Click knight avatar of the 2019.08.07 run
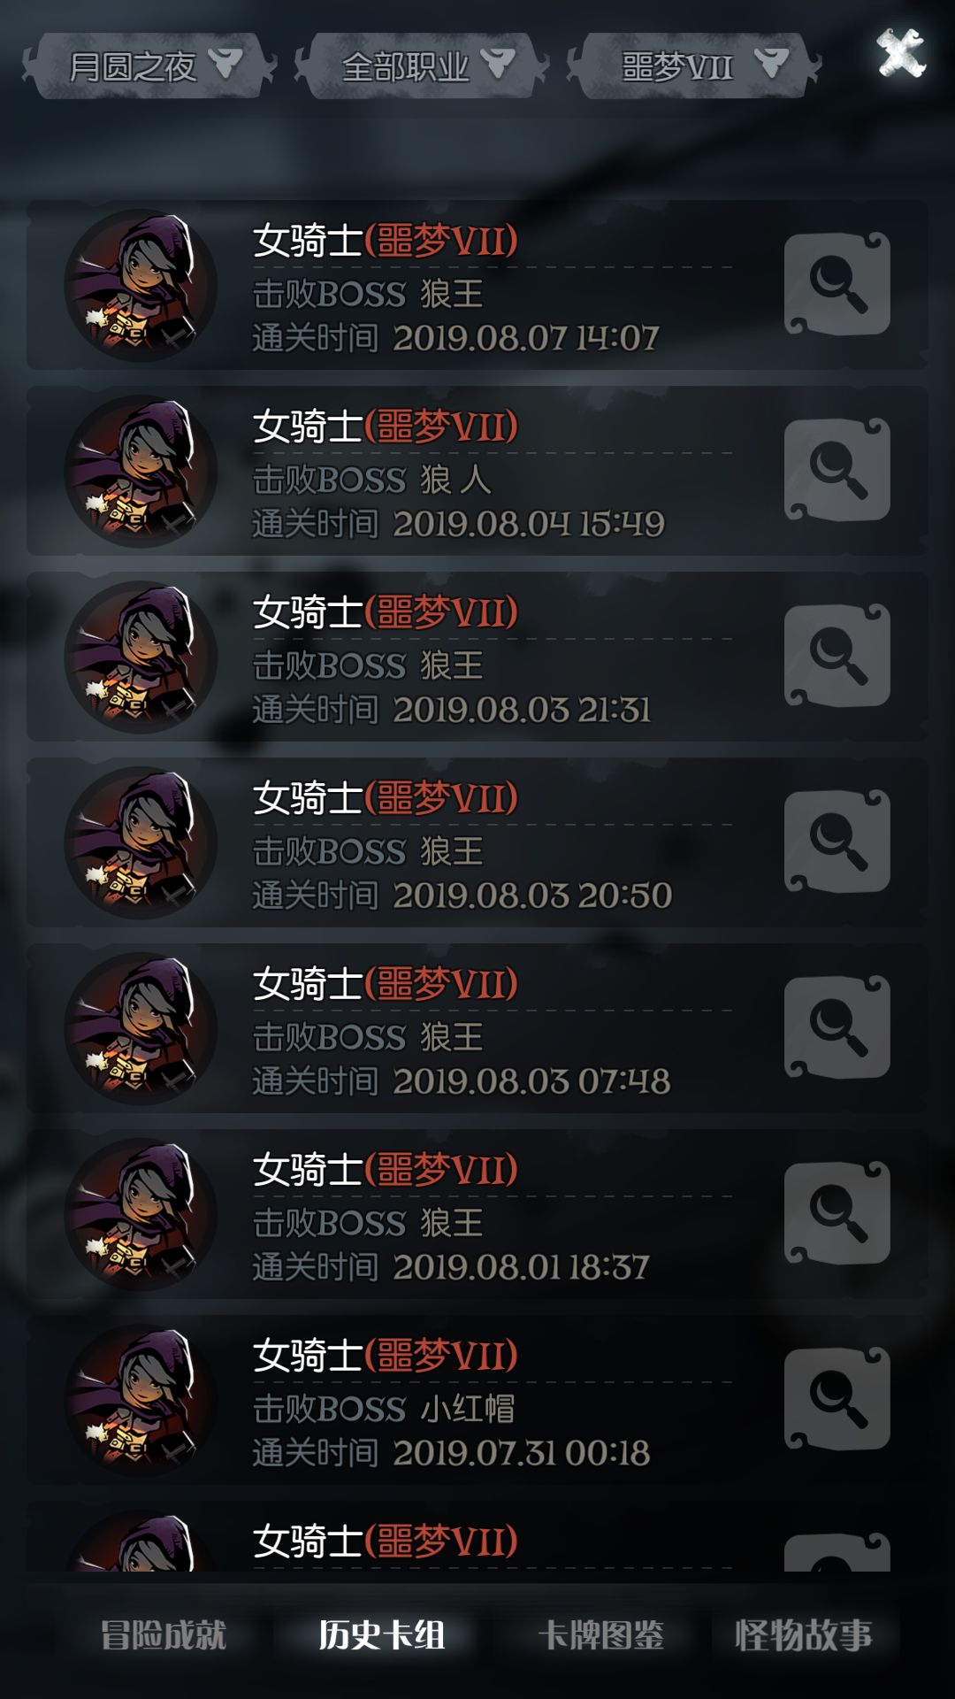955x1699 pixels. (x=141, y=285)
